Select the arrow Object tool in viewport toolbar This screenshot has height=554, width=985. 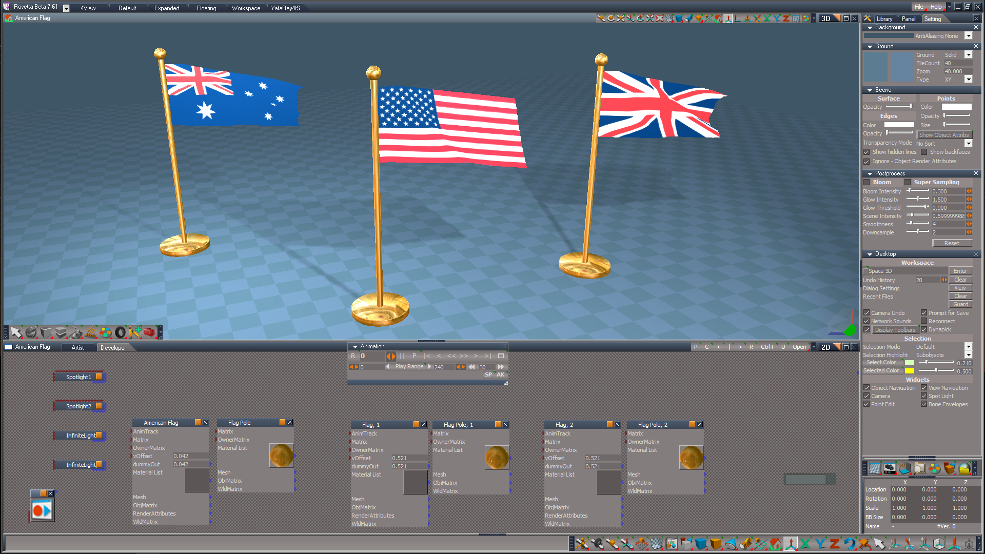click(x=16, y=332)
